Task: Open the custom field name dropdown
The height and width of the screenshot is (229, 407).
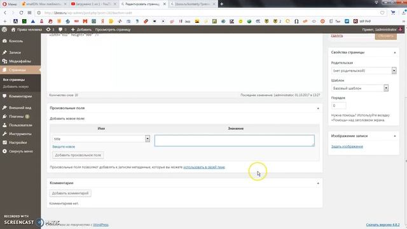Action: tap(101, 139)
